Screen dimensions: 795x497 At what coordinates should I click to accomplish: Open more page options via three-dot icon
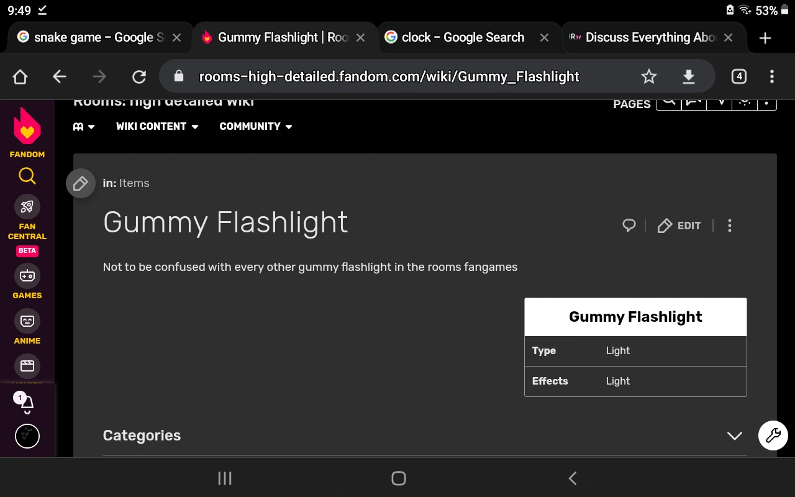click(x=730, y=226)
